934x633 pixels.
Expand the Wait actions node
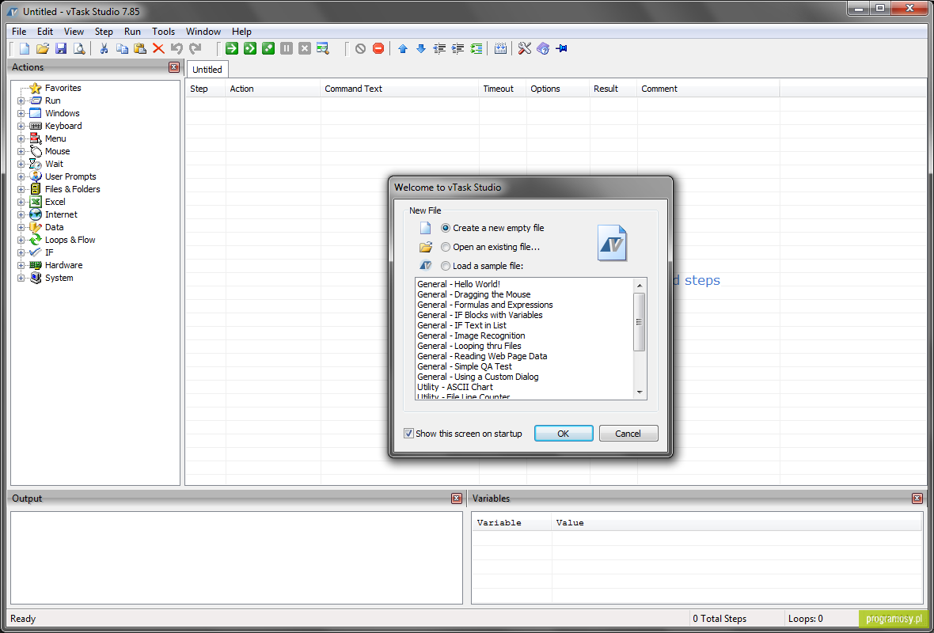point(21,165)
